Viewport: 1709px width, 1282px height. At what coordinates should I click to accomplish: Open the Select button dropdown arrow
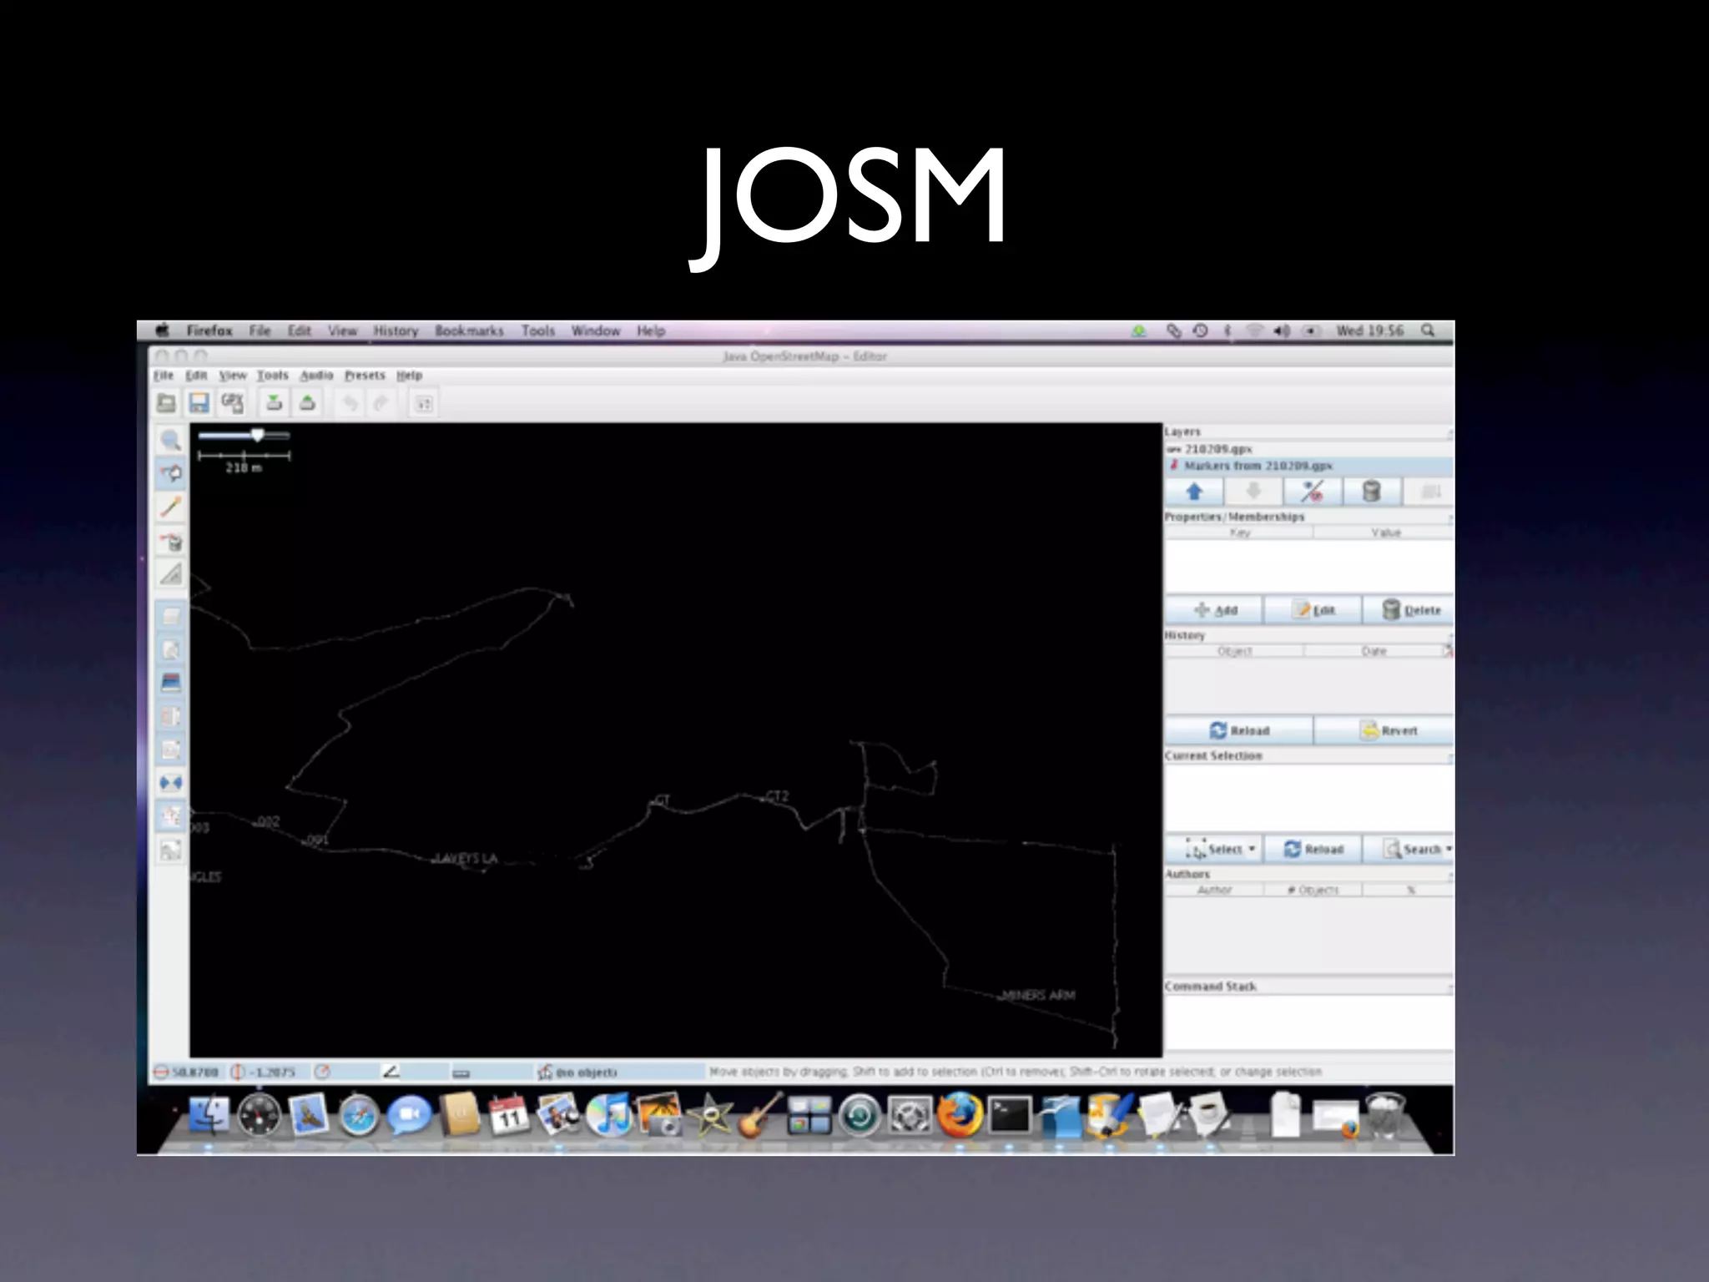(x=1252, y=849)
